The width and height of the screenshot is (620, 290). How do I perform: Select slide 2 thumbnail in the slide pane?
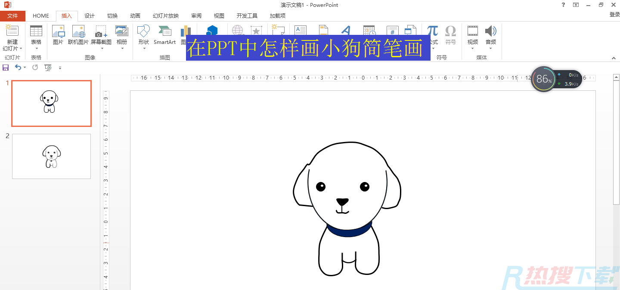coord(51,156)
